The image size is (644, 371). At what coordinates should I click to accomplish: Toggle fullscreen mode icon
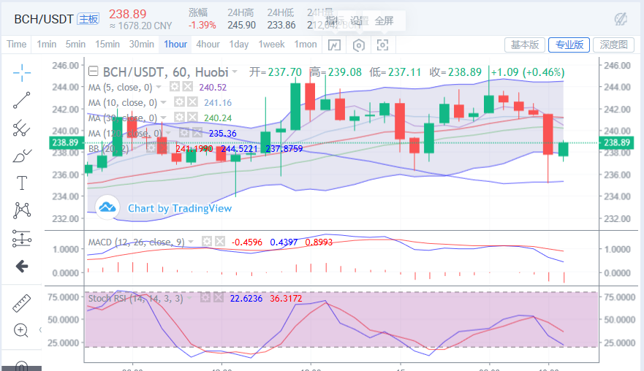[x=382, y=45]
